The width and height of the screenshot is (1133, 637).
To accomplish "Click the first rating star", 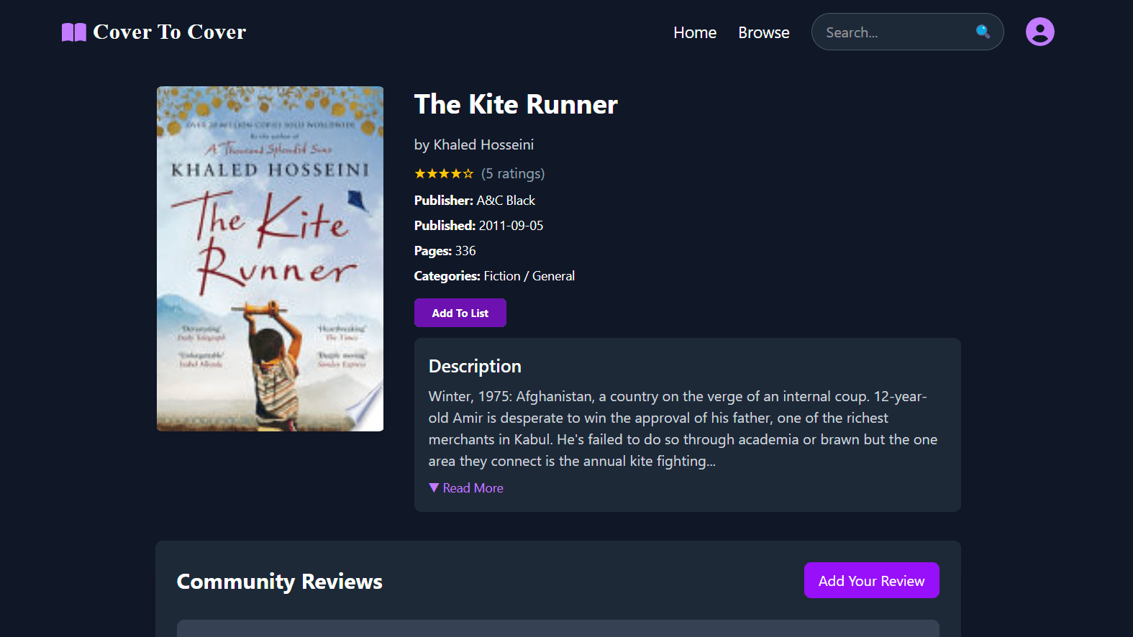I will (x=420, y=173).
